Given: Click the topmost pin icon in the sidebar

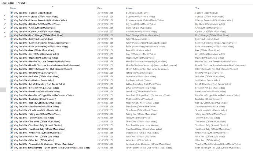Looking at the screenshot, I should [5, 15].
